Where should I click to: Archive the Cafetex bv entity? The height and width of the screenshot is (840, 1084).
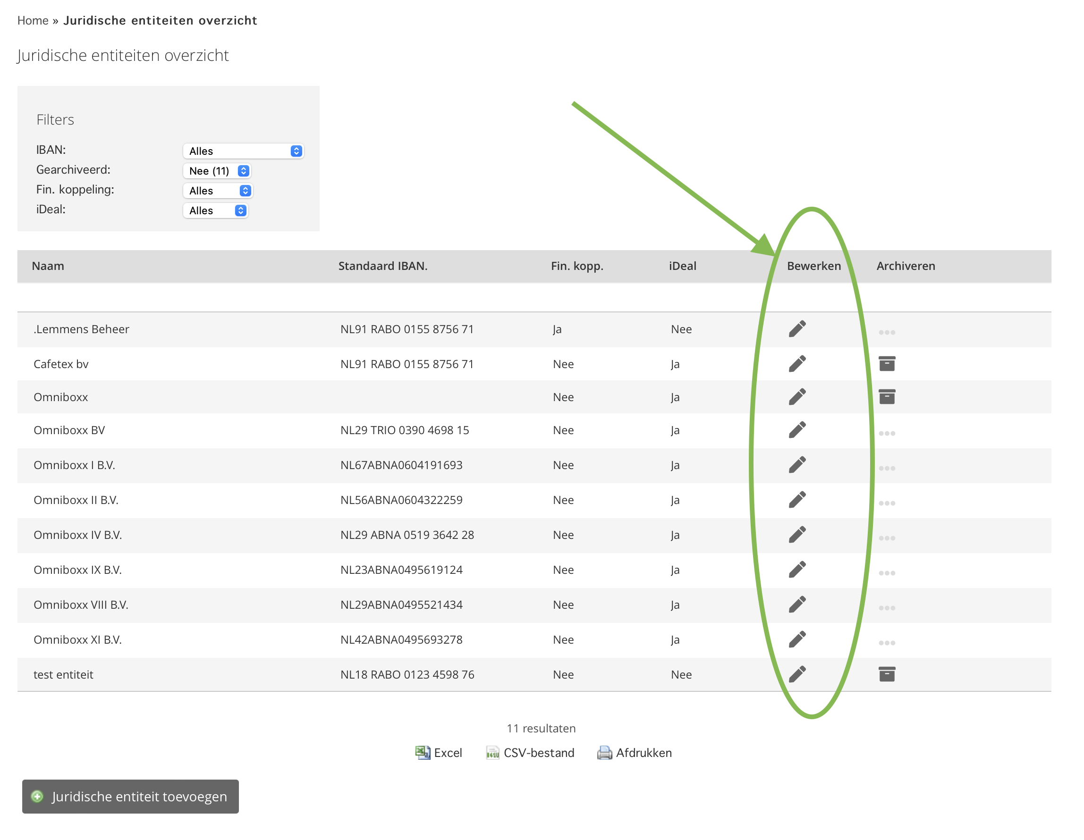(x=887, y=364)
